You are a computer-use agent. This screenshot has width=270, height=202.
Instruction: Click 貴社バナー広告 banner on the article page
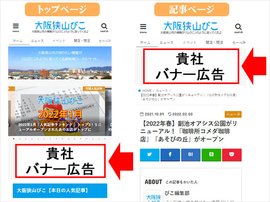(190, 67)
